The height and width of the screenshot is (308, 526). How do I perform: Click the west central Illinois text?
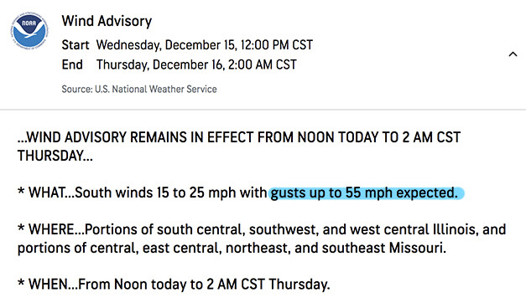(x=414, y=229)
